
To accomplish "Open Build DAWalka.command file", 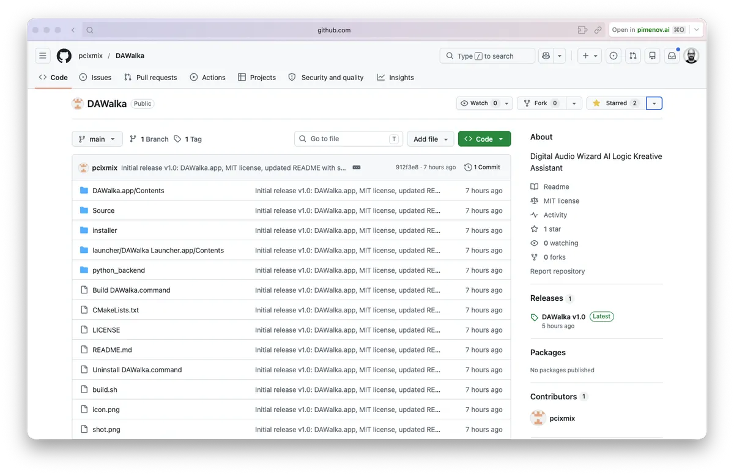I will pyautogui.click(x=132, y=290).
